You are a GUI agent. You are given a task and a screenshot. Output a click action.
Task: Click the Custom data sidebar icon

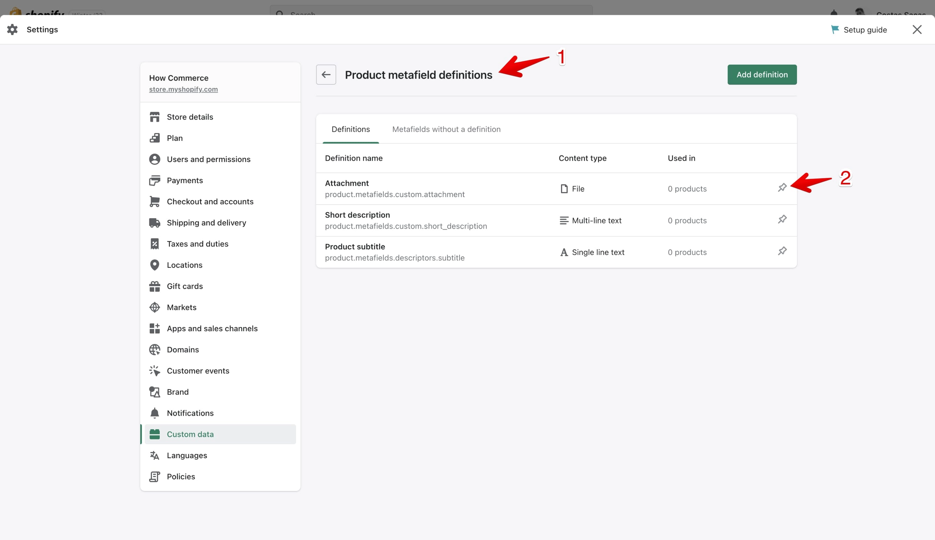coord(155,434)
